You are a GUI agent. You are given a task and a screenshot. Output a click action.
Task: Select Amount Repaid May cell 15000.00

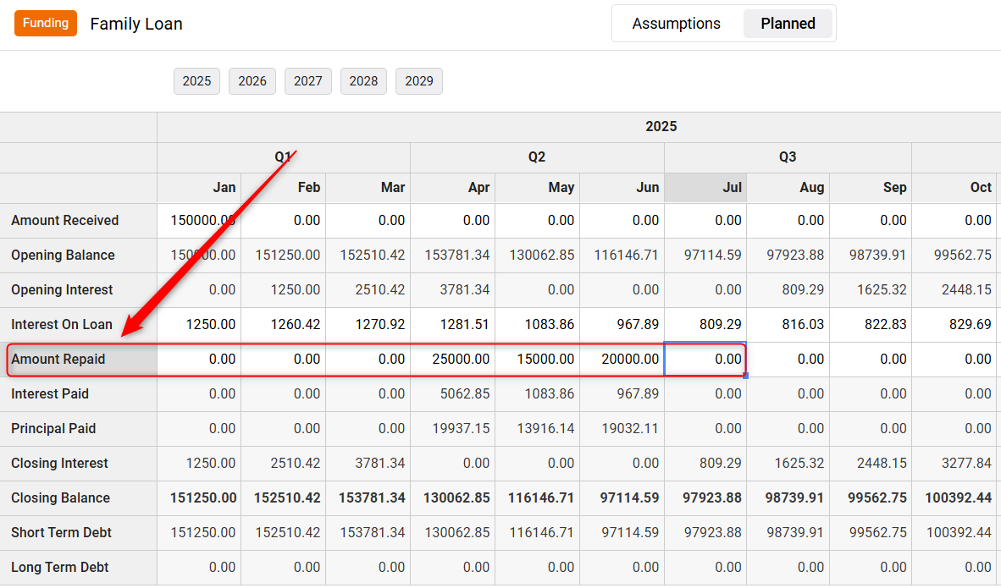pyautogui.click(x=538, y=359)
